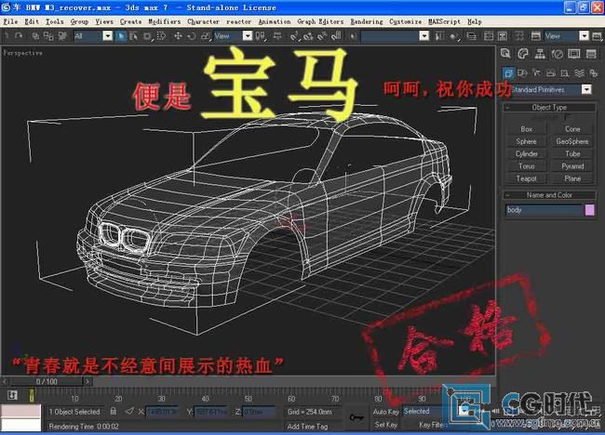Switch to the Modify panel tab
The height and width of the screenshot is (435, 605).
[x=523, y=54]
